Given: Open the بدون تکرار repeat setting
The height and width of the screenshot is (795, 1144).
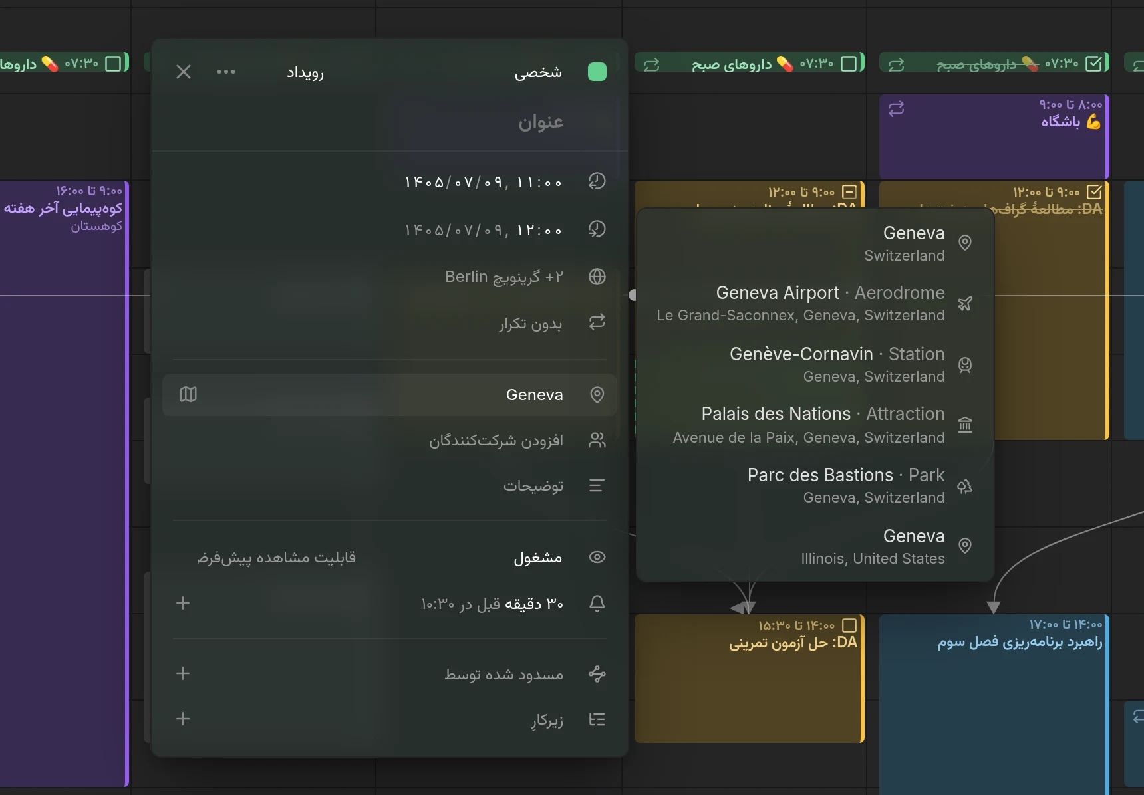Looking at the screenshot, I should click(530, 324).
